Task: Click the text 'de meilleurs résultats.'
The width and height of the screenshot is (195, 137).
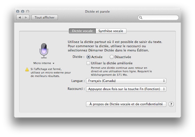Action: point(45,76)
